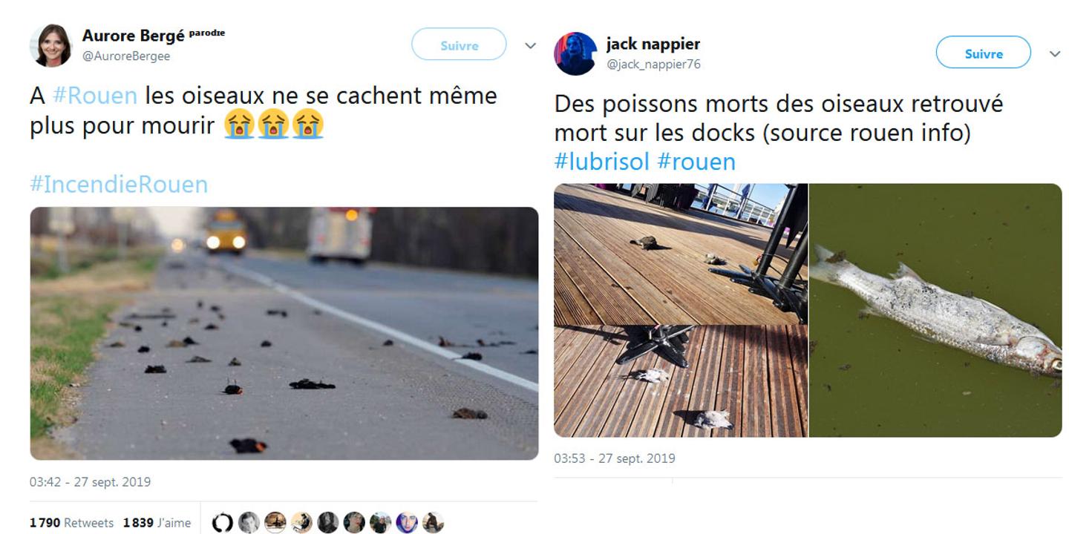1069x534 pixels.
Task: Open the #lubrisol hashtag
Action: (602, 162)
